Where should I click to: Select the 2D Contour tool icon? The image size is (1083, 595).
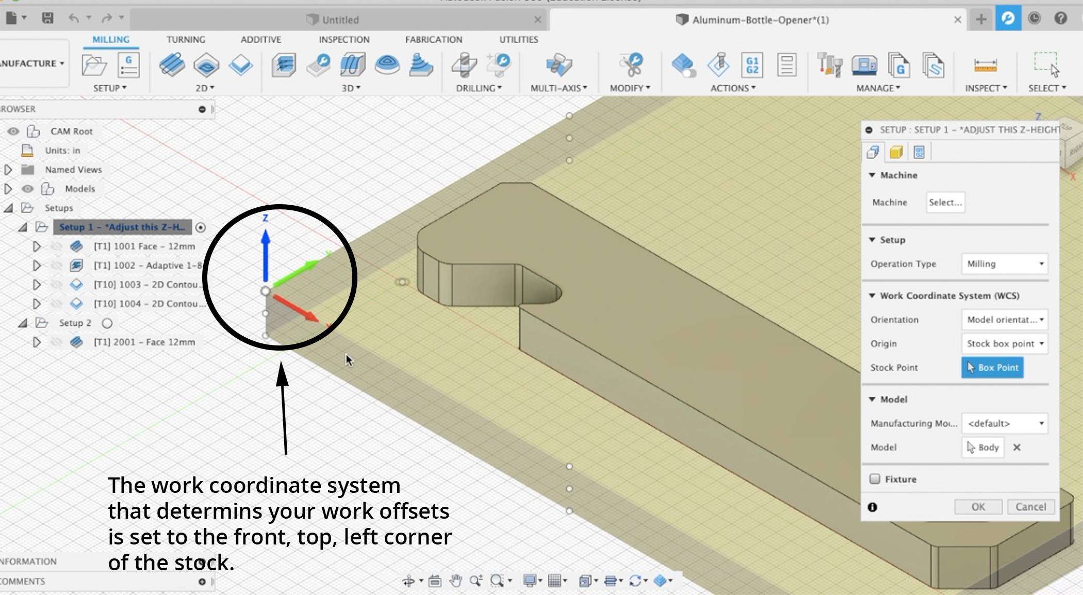coord(240,65)
